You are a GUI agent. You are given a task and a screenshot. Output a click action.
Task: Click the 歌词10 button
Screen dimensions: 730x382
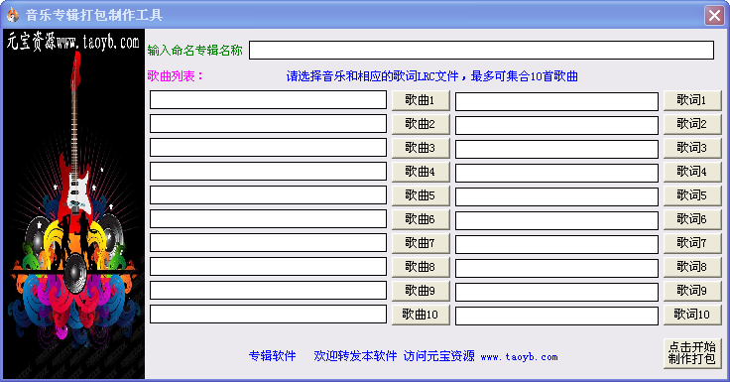pos(692,315)
